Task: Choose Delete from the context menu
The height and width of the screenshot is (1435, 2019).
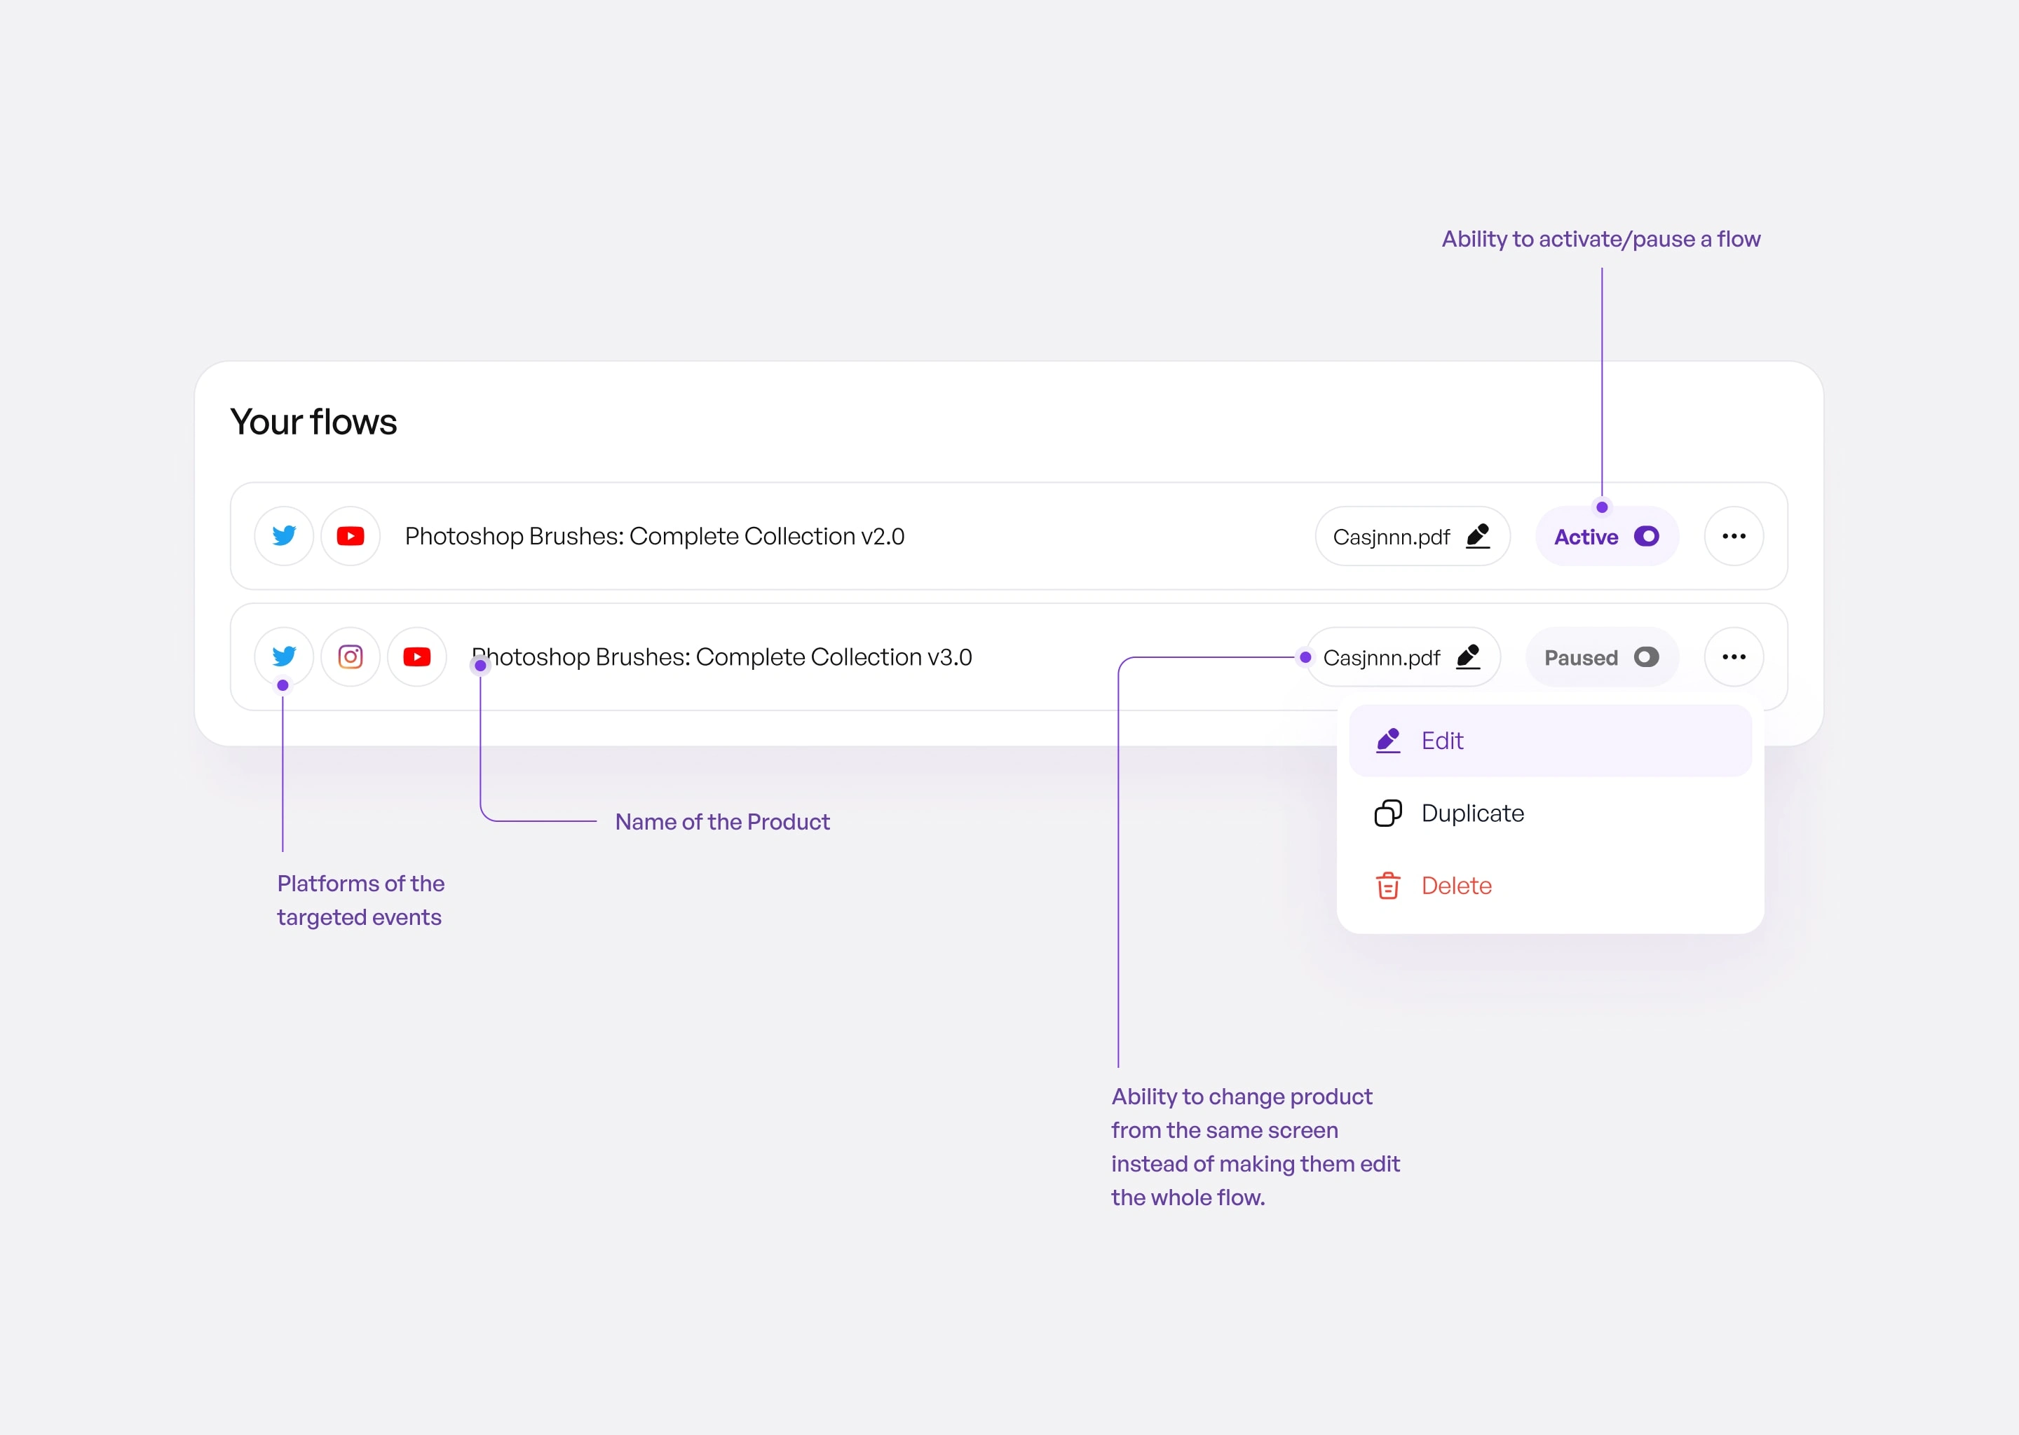Action: [1457, 886]
